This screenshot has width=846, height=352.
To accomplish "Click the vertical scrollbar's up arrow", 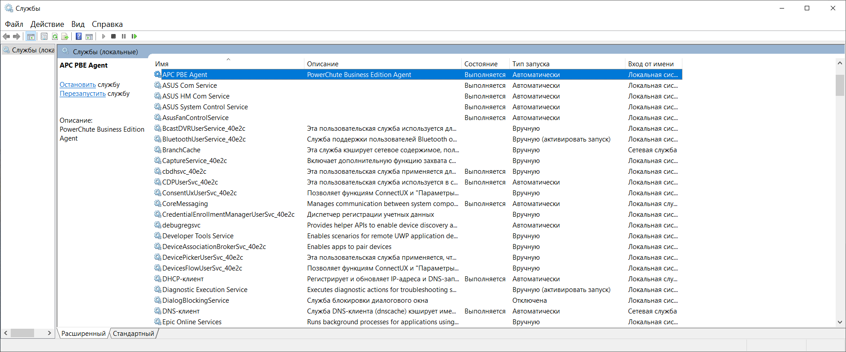I will click(840, 63).
